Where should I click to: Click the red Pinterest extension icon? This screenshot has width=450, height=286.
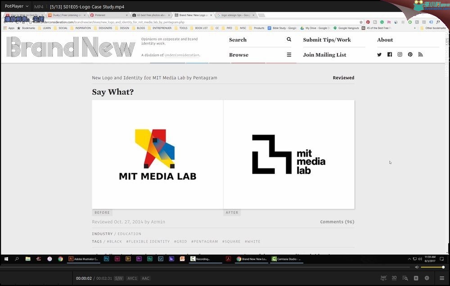point(368,22)
